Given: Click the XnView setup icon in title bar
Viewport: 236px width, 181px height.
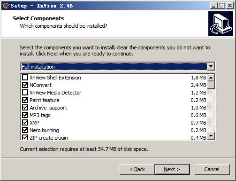Looking at the screenshot, I should 6,6.
